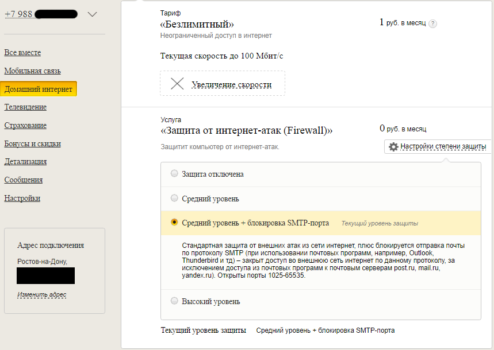Click the X icon beside Увеличение скорости

177,84
